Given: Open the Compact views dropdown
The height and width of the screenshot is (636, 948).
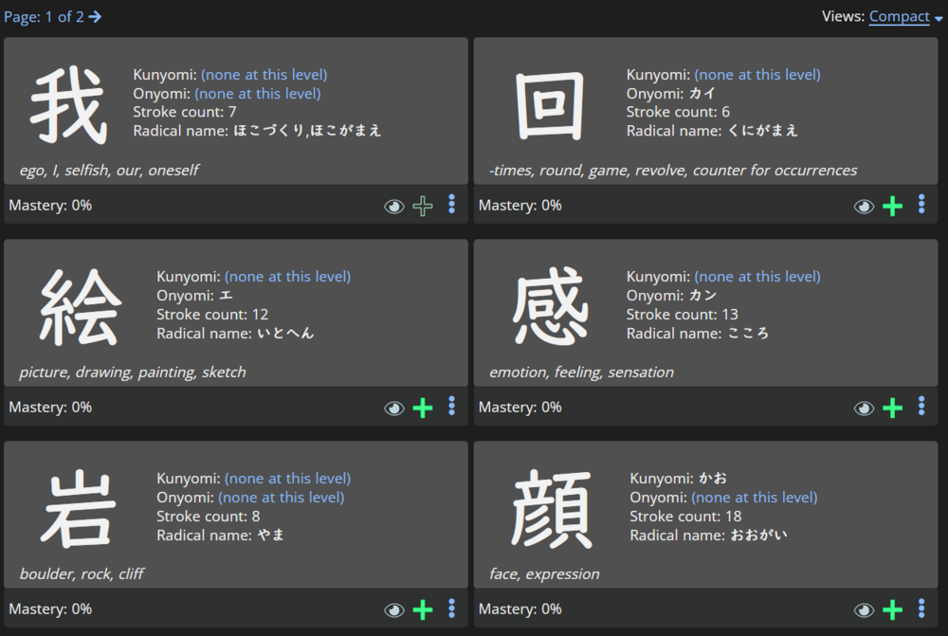Looking at the screenshot, I should tap(905, 17).
